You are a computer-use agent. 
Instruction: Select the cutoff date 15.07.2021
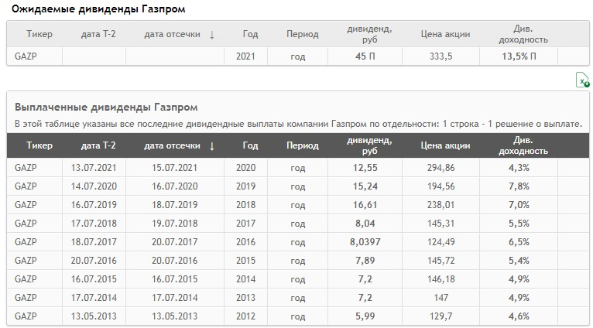(x=175, y=168)
